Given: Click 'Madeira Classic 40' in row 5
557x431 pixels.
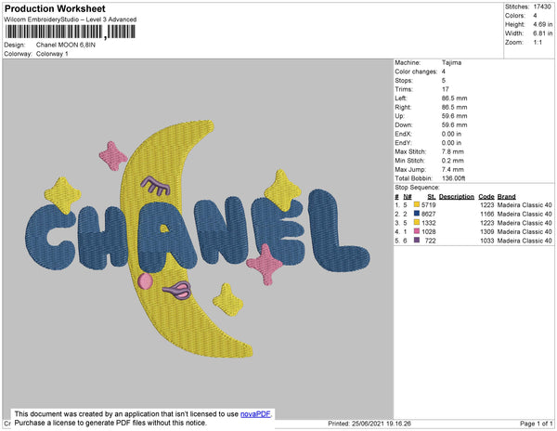Looking at the screenshot, I should [525, 241].
